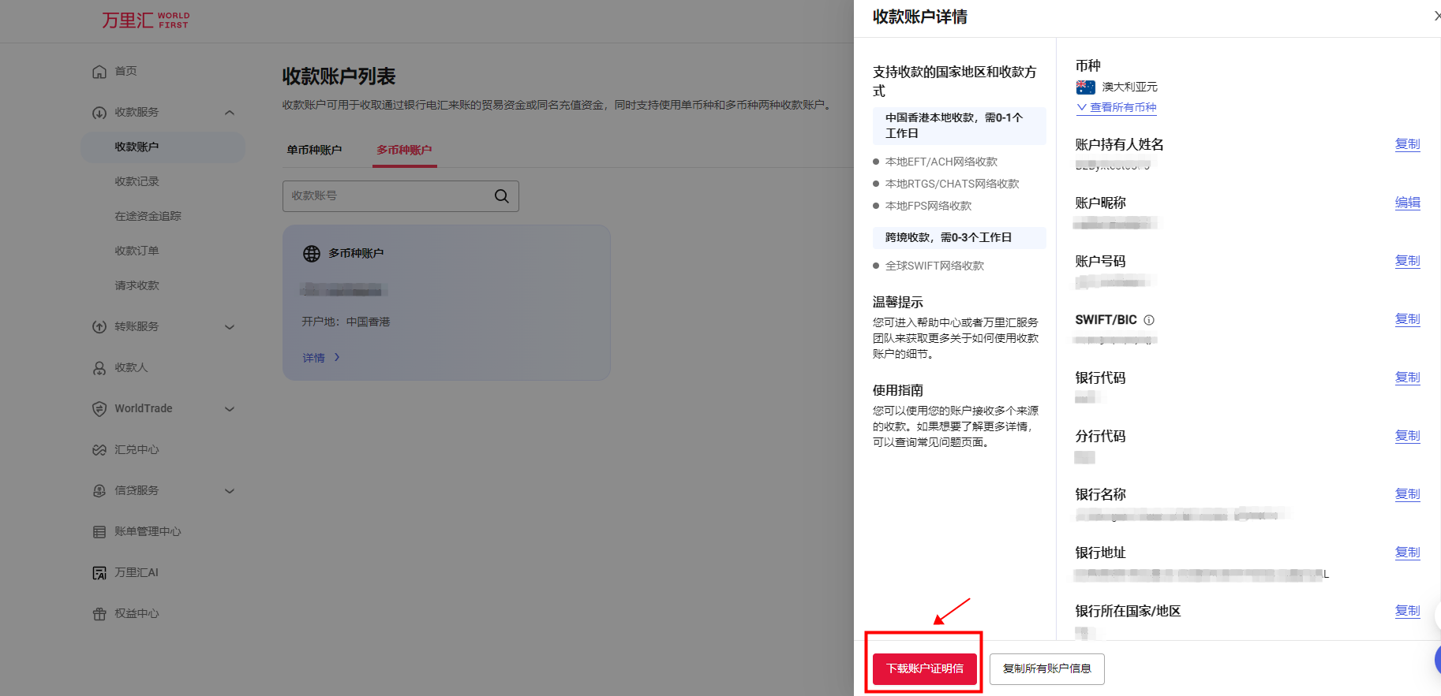Switch to the 单币种账户 tab
This screenshot has height=696, width=1441.
pos(314,150)
